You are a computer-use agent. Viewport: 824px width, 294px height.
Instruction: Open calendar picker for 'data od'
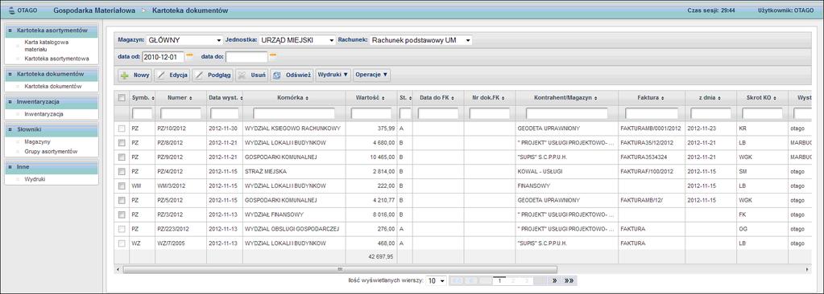(x=190, y=56)
